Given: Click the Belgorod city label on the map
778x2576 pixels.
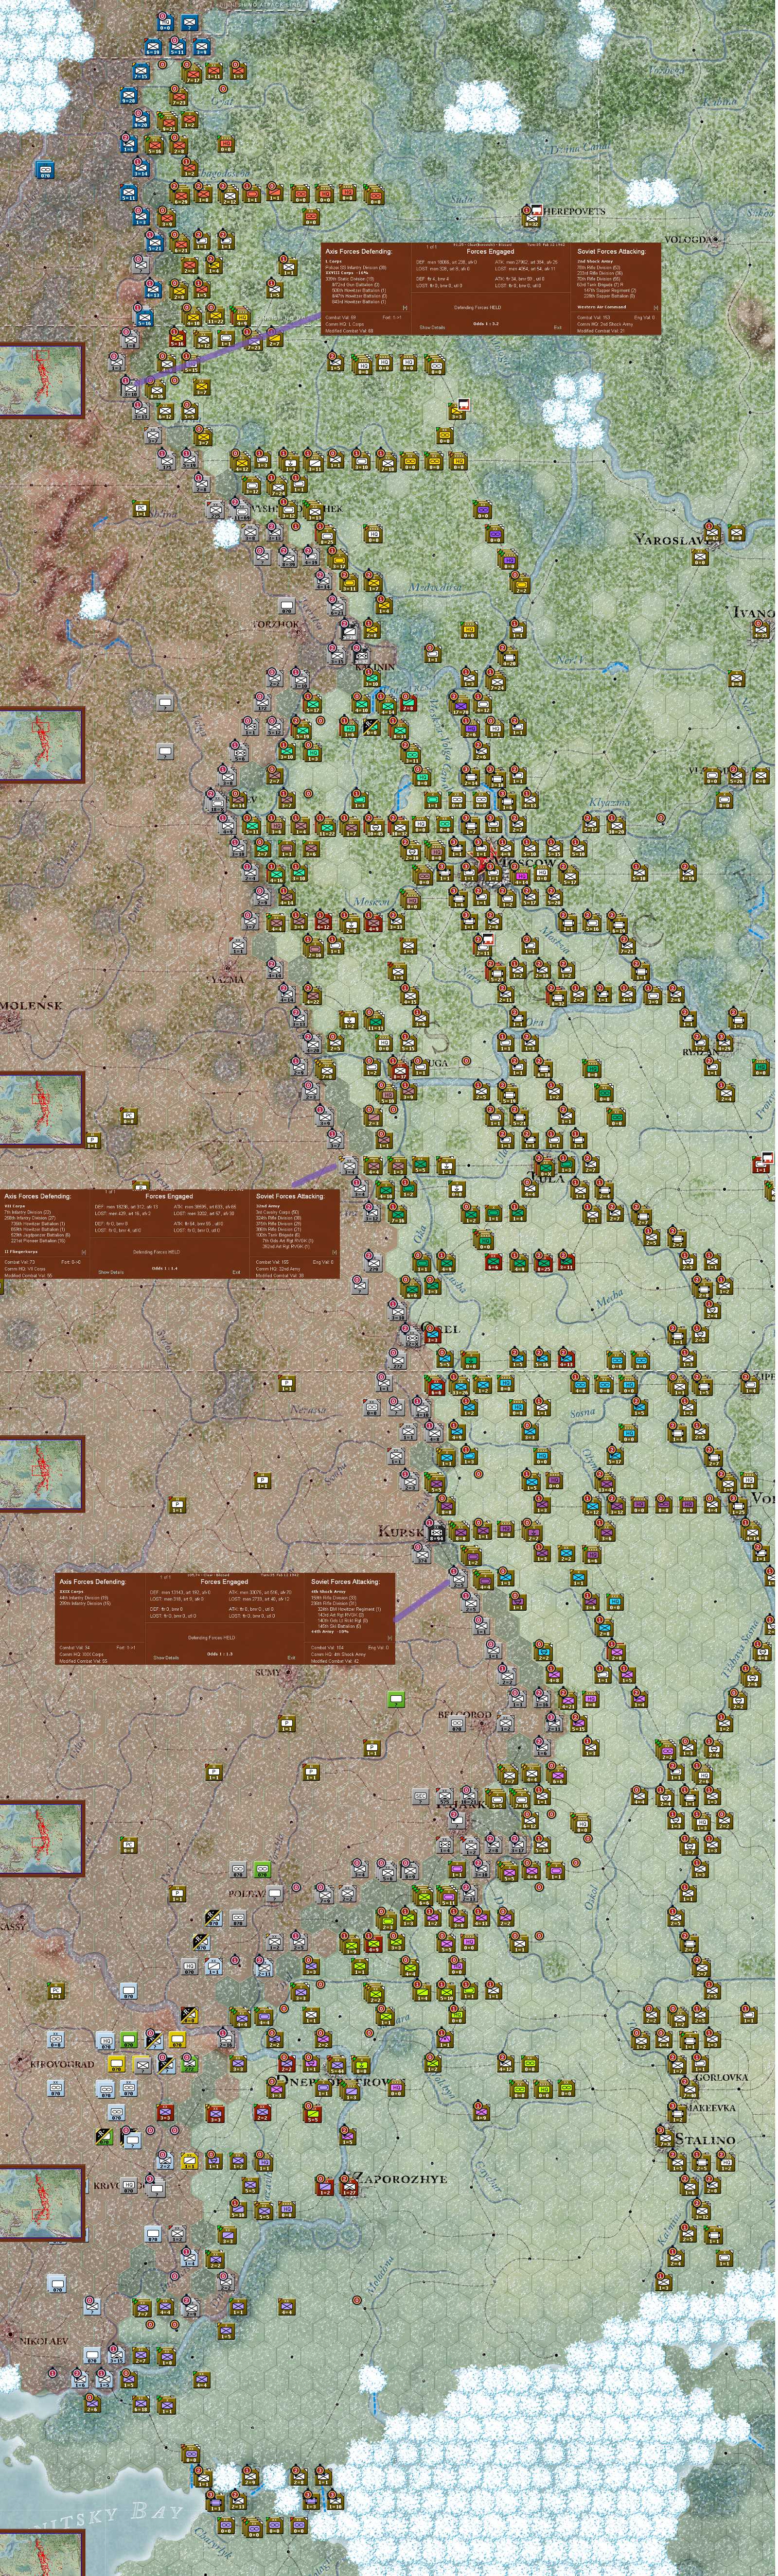Looking at the screenshot, I should (x=466, y=1715).
